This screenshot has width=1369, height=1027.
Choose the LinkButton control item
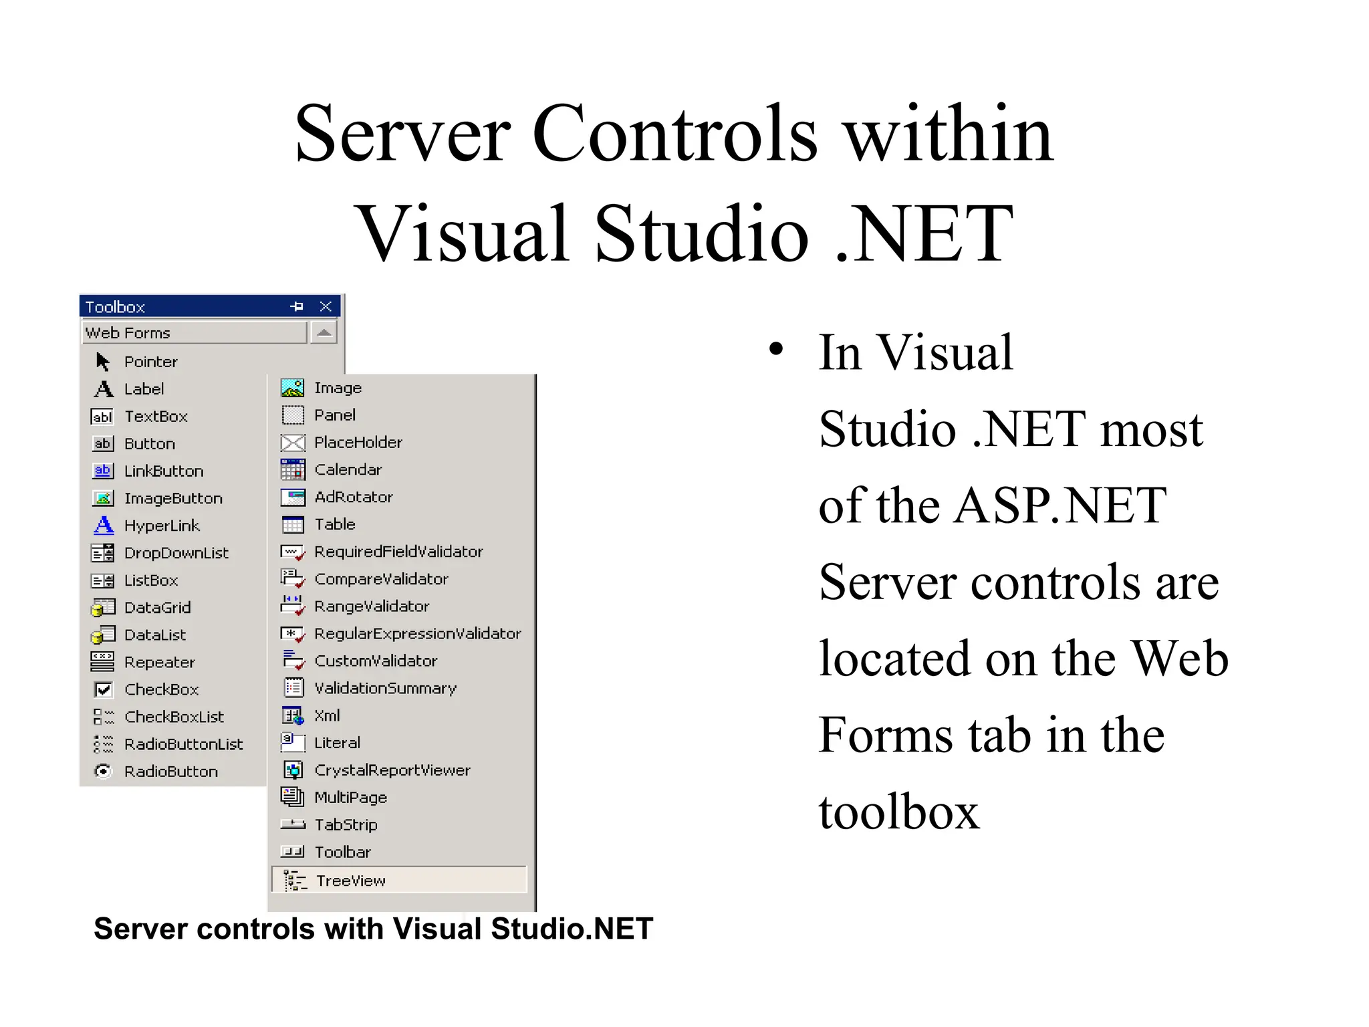(163, 471)
